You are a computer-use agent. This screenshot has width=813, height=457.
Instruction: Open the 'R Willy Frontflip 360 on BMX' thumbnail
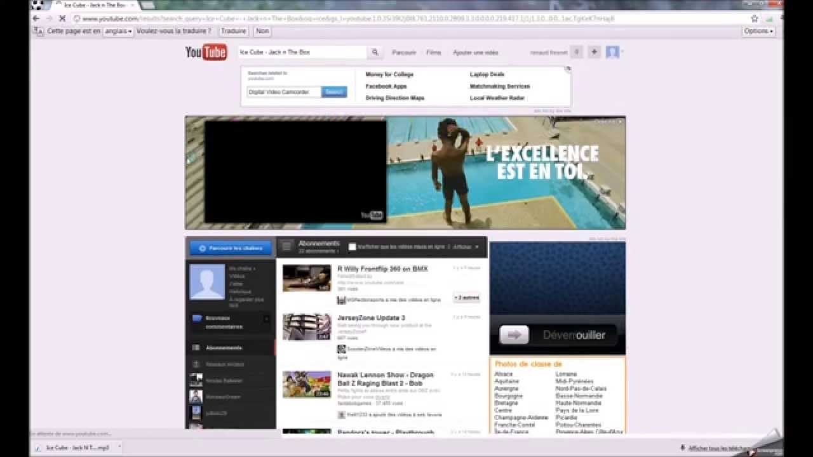tap(307, 278)
